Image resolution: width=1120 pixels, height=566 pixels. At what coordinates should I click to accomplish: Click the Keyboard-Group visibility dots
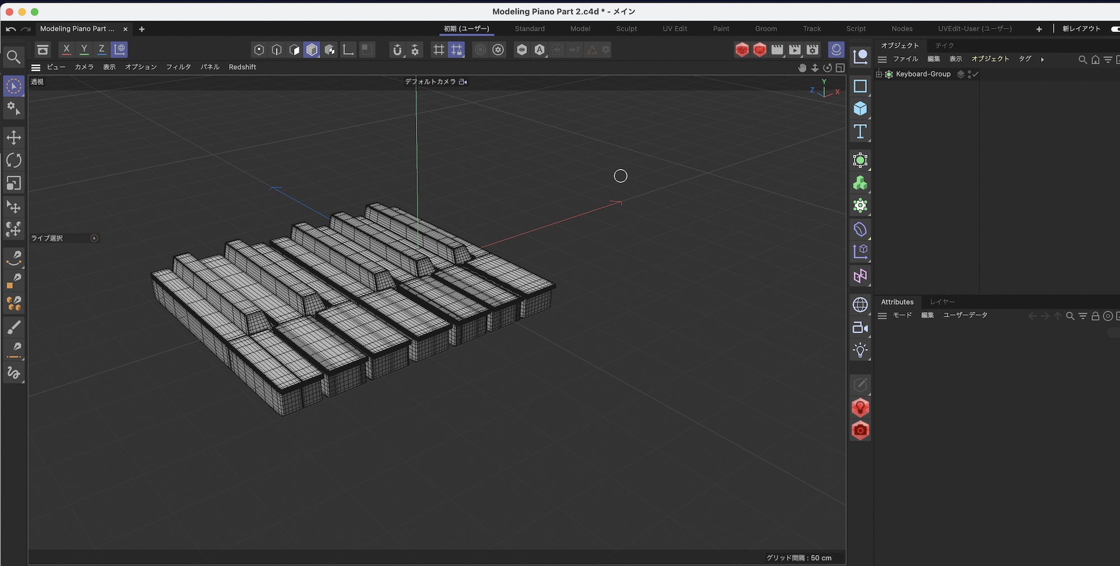(969, 74)
